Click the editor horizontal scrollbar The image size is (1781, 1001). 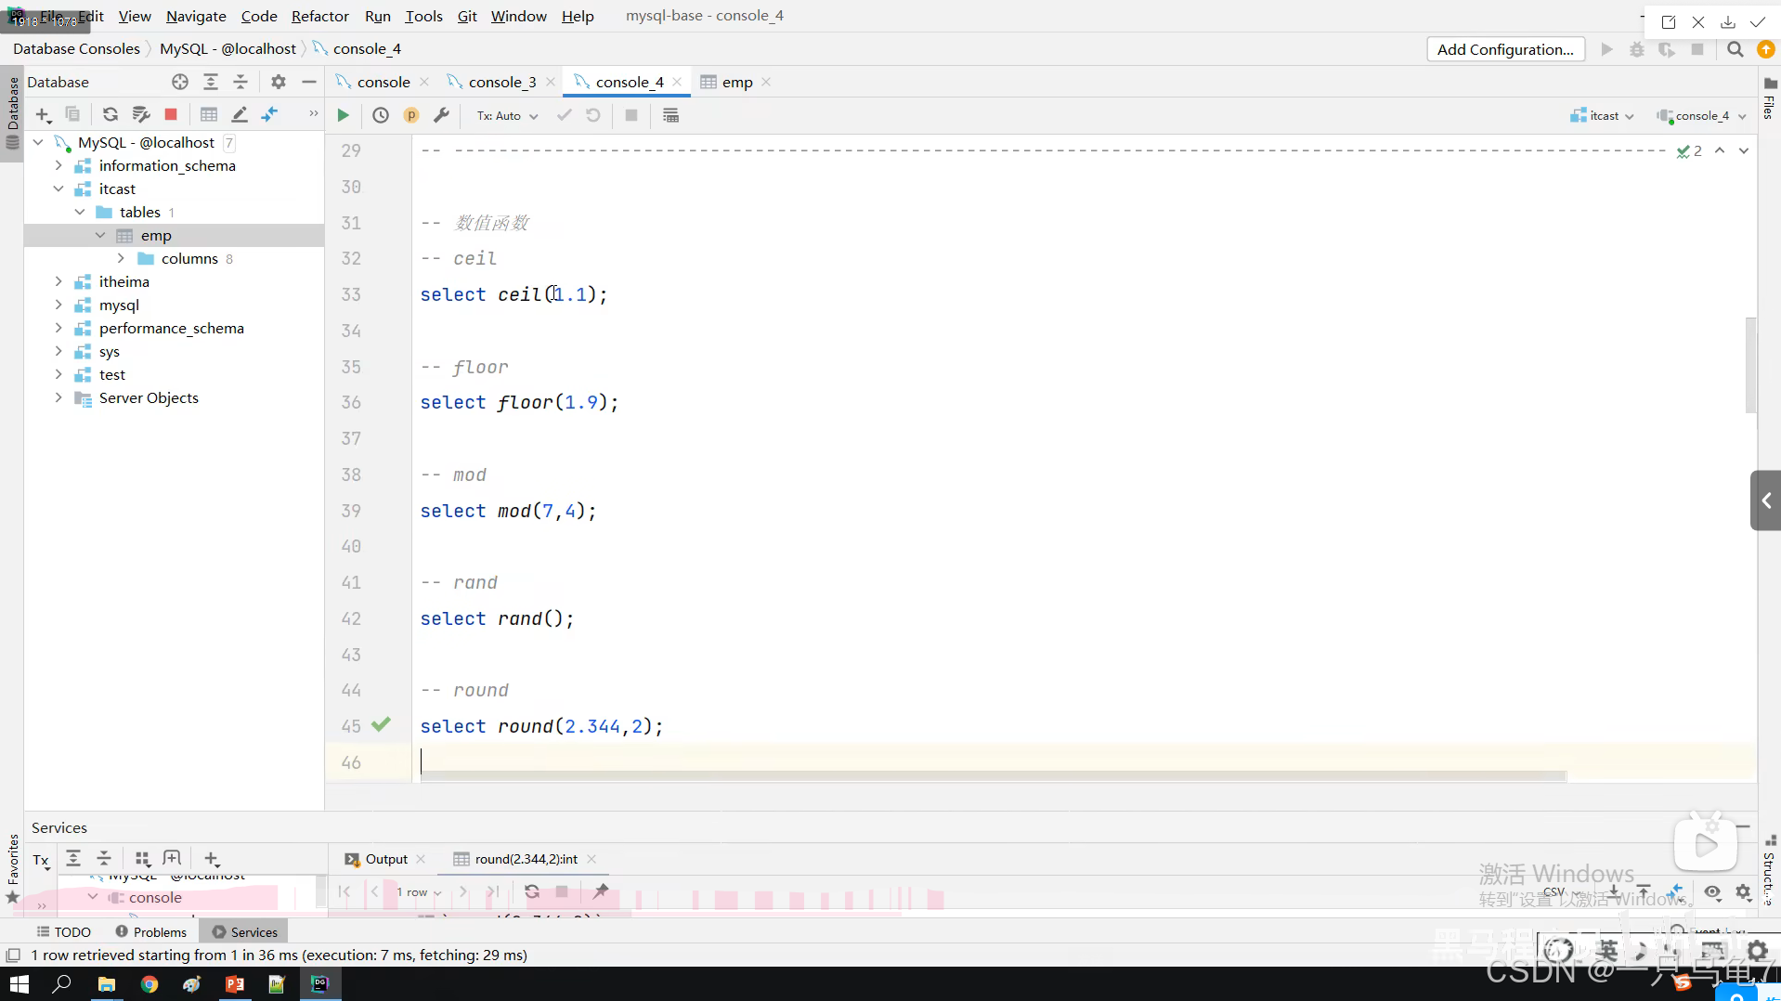(993, 775)
